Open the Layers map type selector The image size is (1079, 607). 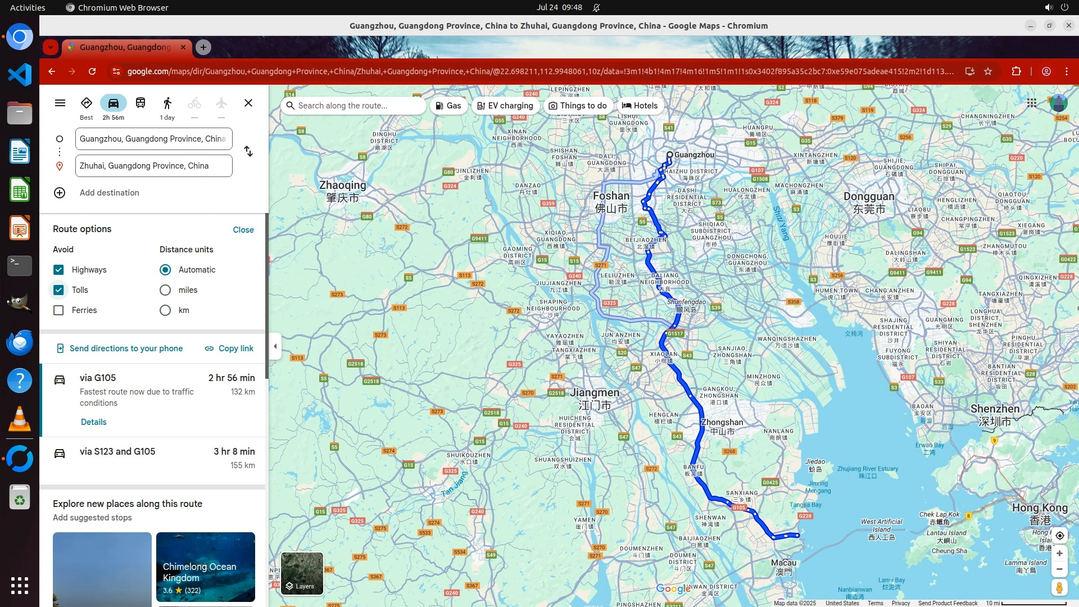[302, 573]
